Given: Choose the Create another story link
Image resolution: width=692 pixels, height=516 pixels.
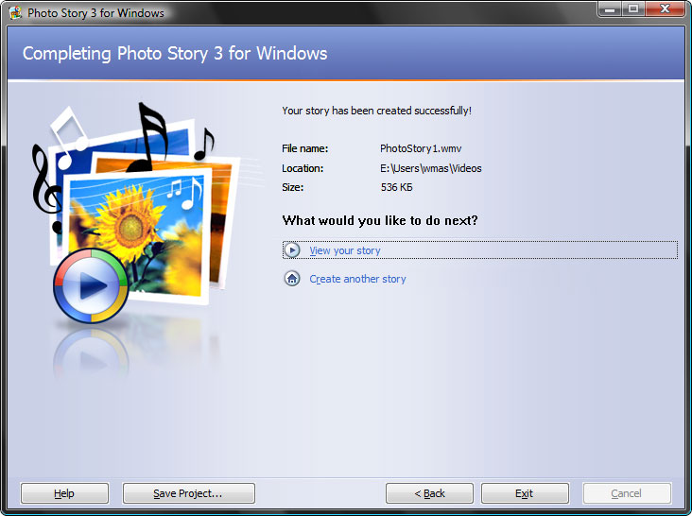Looking at the screenshot, I should click(x=357, y=279).
